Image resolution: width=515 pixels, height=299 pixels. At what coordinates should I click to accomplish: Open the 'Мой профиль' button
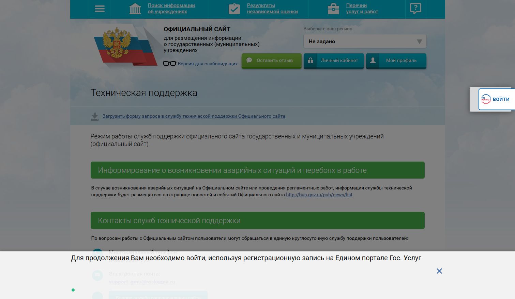(396, 61)
